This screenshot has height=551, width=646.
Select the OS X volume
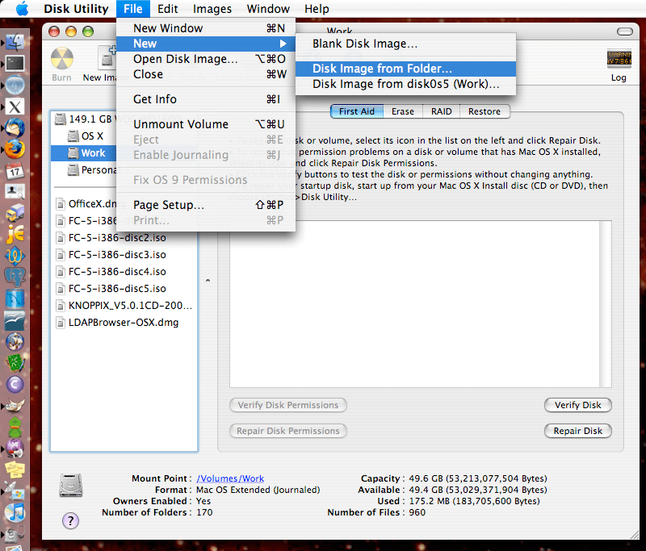point(84,136)
